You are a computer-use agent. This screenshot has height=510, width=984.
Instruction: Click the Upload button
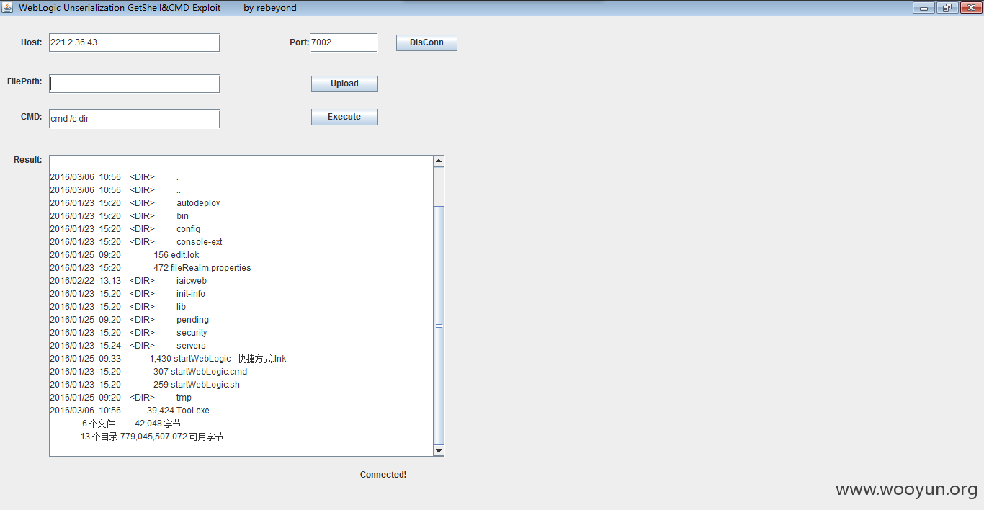point(344,84)
